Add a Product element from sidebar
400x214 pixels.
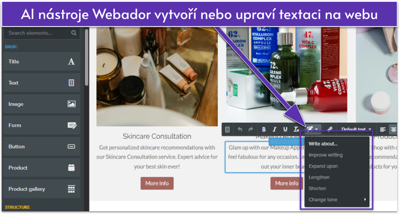[41, 168]
